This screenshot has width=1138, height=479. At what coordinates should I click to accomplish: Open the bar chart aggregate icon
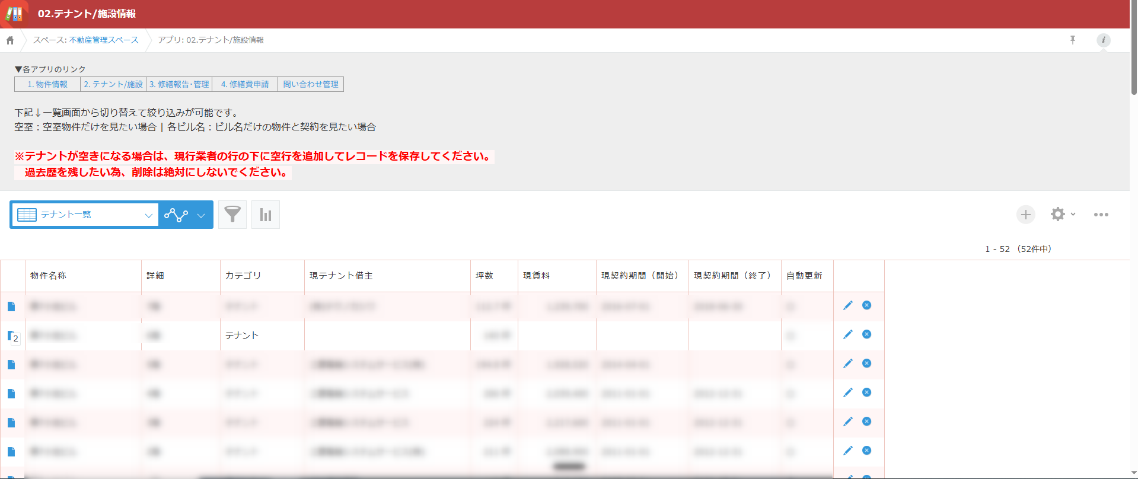tap(266, 215)
